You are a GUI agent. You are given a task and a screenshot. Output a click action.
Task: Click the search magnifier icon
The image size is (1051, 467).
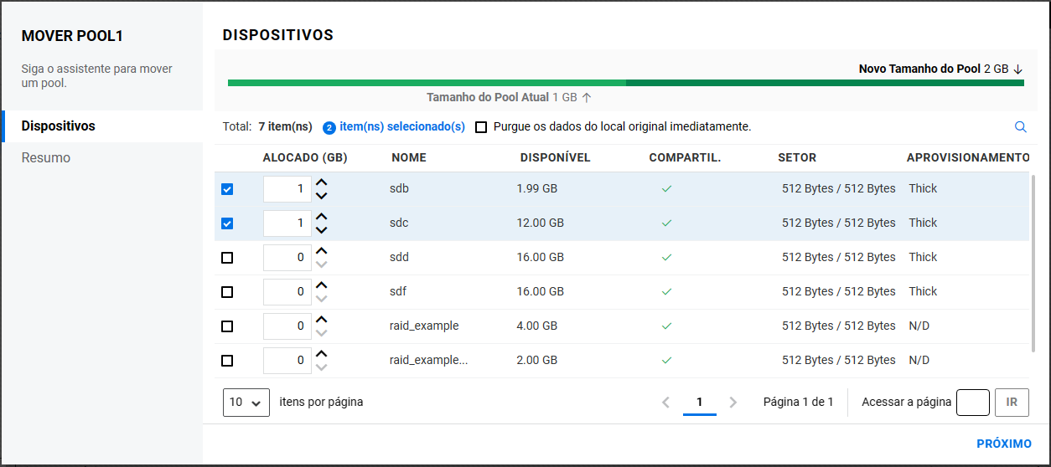tap(1020, 127)
